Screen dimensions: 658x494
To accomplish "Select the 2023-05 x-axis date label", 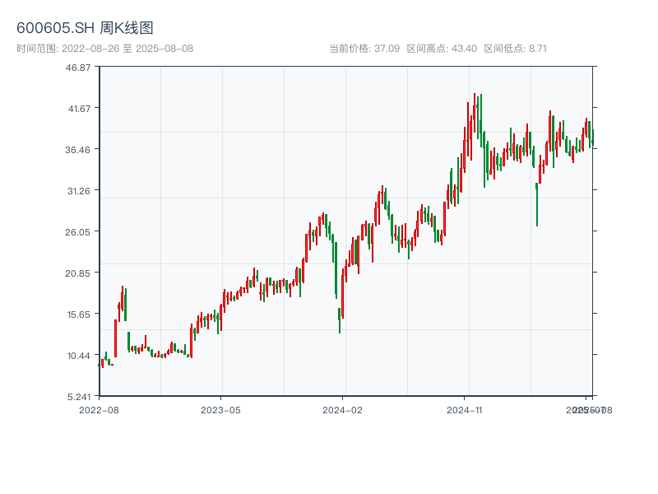I will point(220,409).
